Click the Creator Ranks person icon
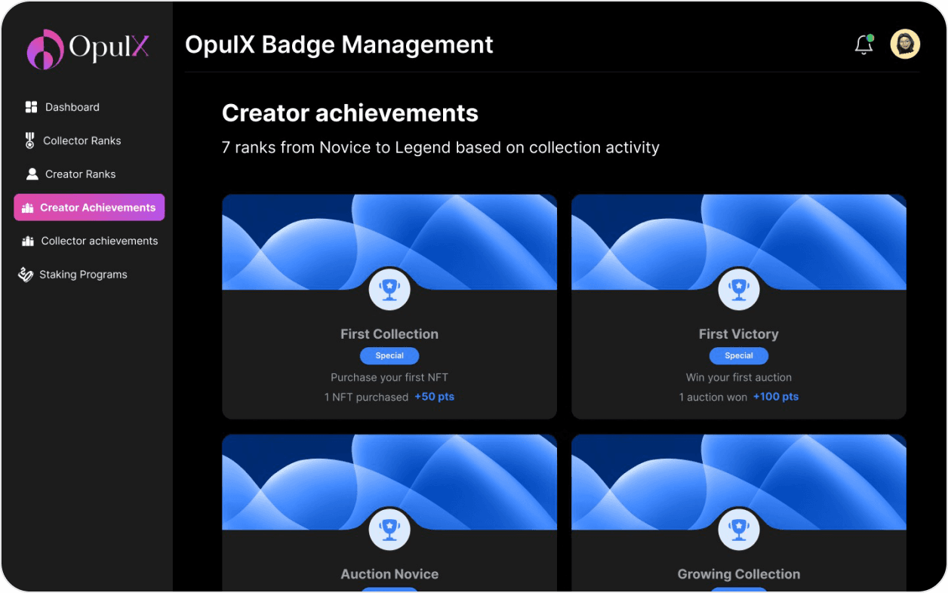The height and width of the screenshot is (593, 948). click(x=32, y=174)
